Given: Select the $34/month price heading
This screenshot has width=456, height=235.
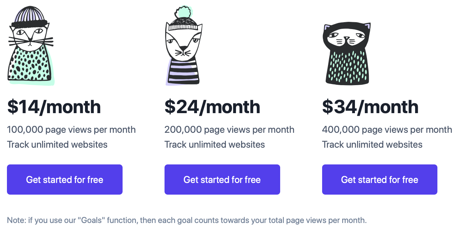Looking at the screenshot, I should 370,107.
